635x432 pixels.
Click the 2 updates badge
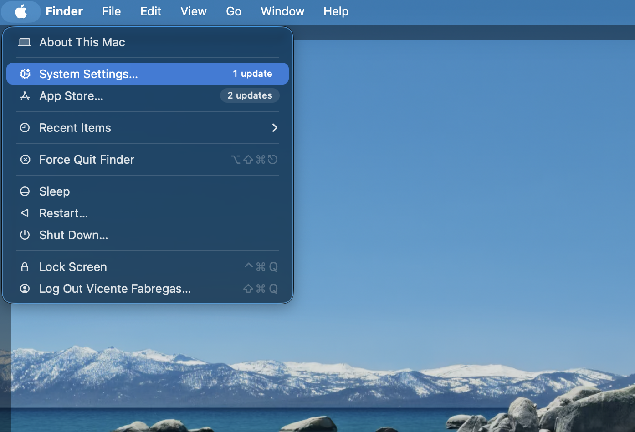[250, 95]
